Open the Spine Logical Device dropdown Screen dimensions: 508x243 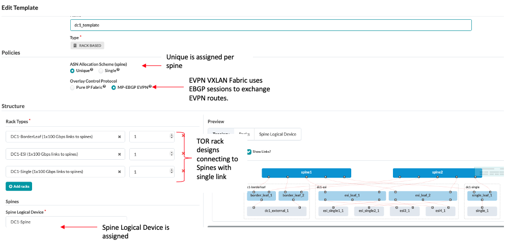[x=66, y=222]
